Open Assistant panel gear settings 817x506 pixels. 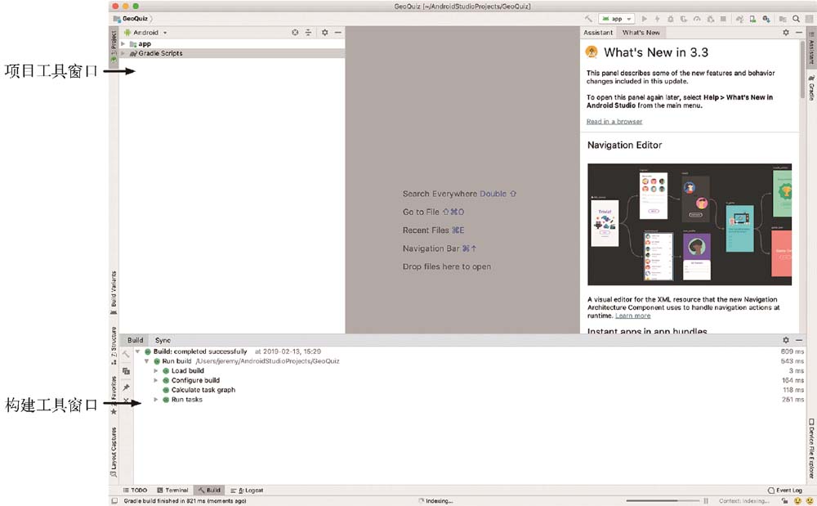tap(786, 33)
